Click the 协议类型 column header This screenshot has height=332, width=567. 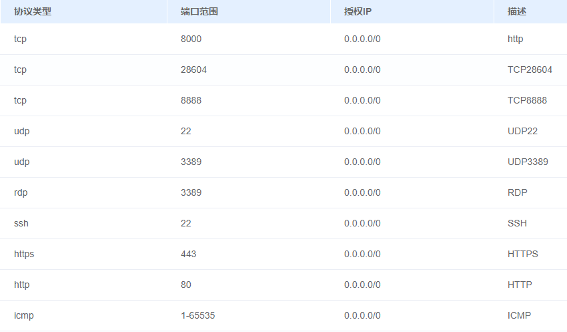pyautogui.click(x=33, y=12)
